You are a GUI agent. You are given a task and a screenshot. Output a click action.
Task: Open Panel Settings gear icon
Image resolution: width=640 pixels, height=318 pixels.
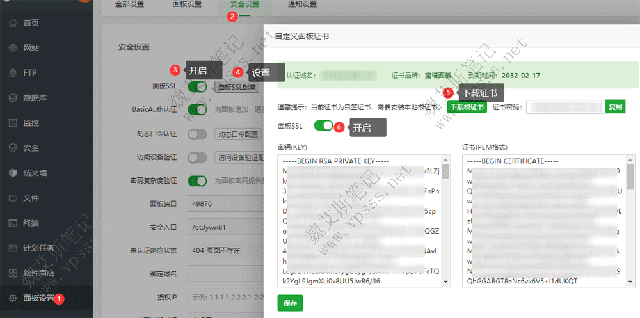pyautogui.click(x=13, y=298)
